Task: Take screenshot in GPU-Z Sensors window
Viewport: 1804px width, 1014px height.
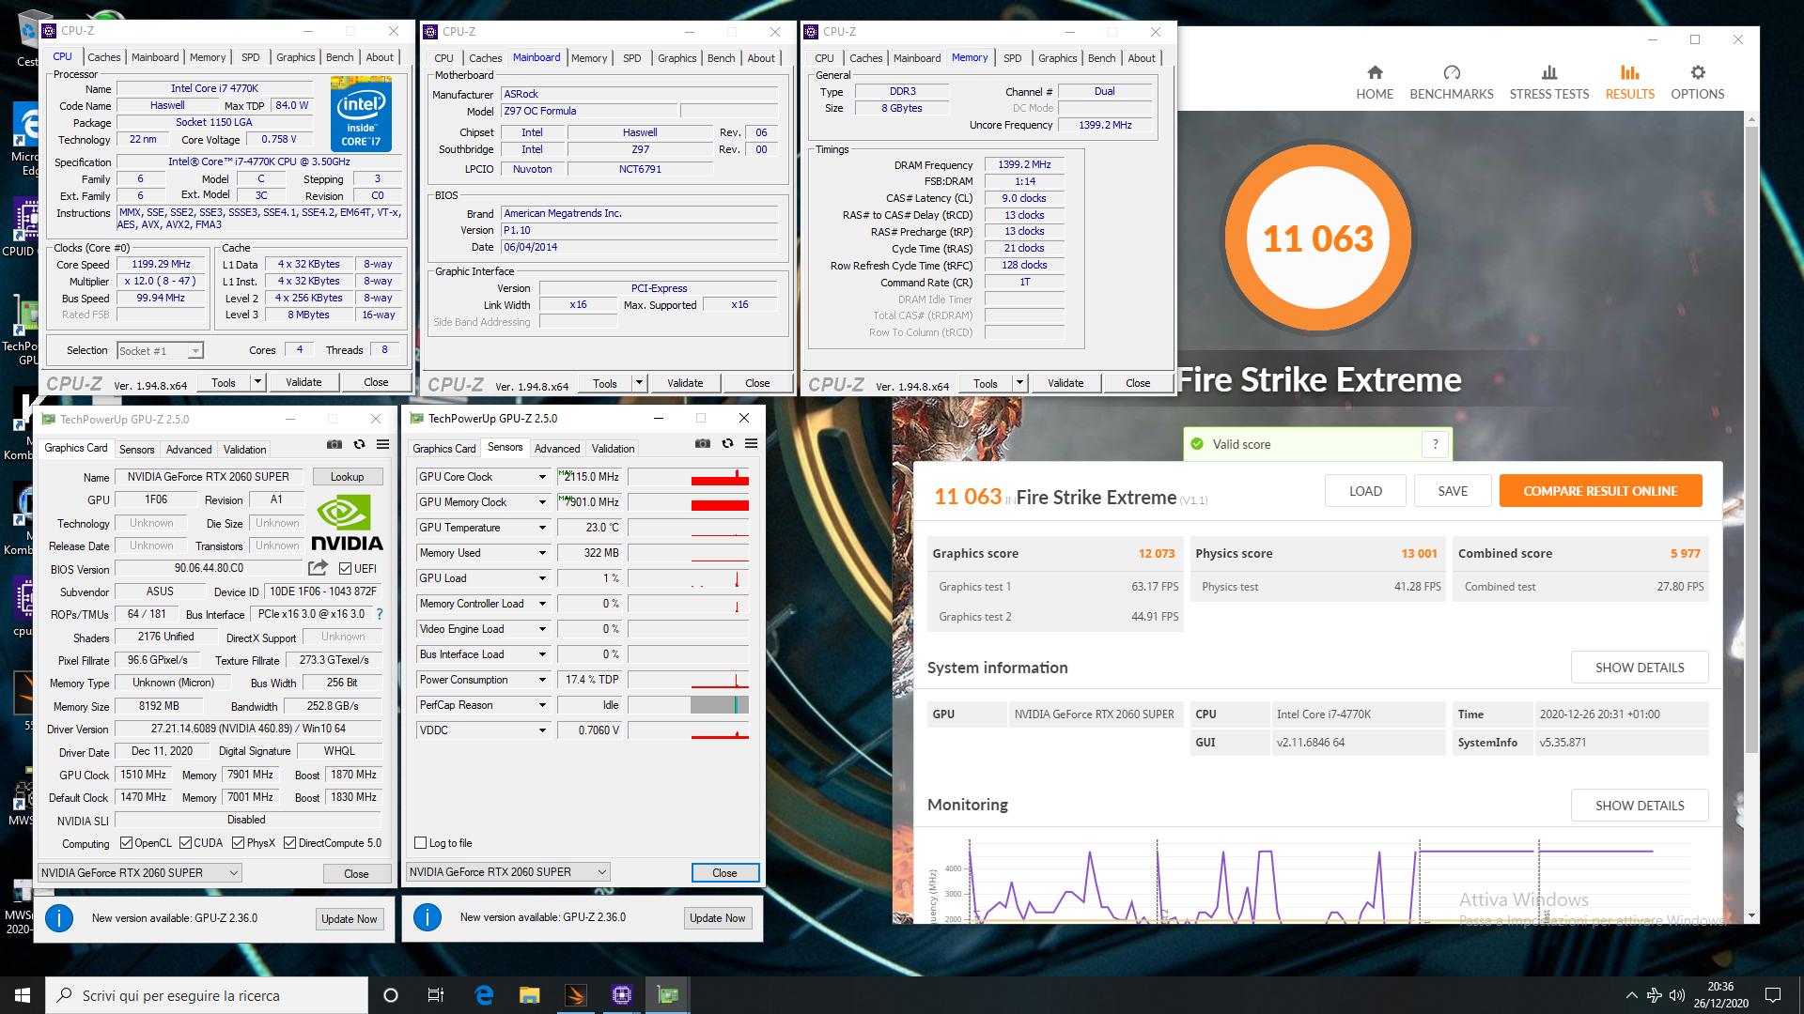Action: 703,443
